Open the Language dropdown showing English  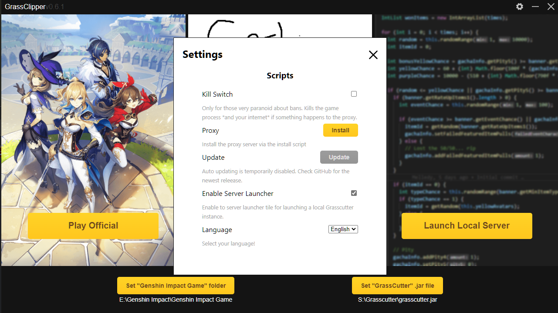343,229
